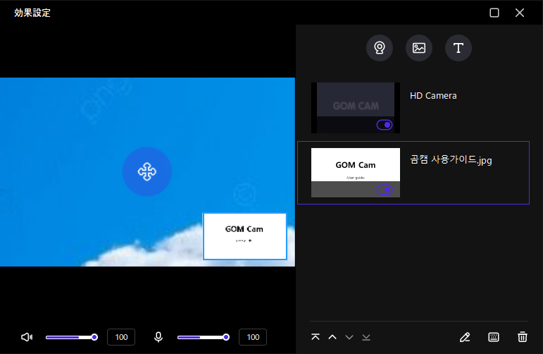Click the speaker volume value field
The image size is (543, 354).
click(x=121, y=337)
